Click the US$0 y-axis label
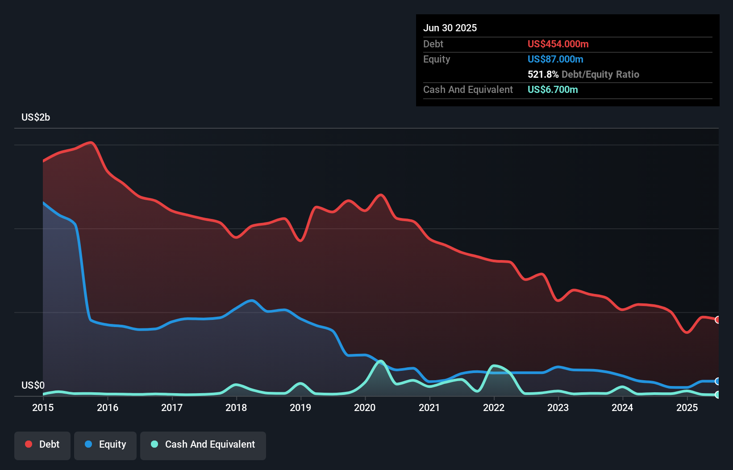The height and width of the screenshot is (470, 733). point(33,385)
